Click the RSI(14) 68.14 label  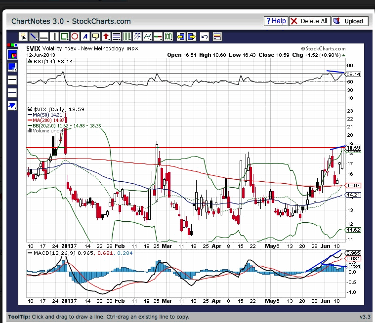[53, 61]
